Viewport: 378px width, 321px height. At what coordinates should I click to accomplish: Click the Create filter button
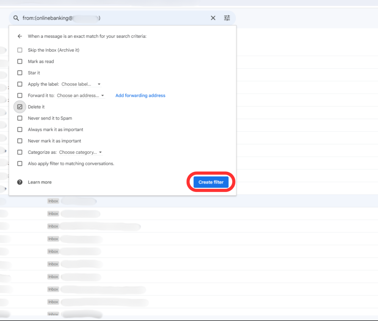point(211,182)
